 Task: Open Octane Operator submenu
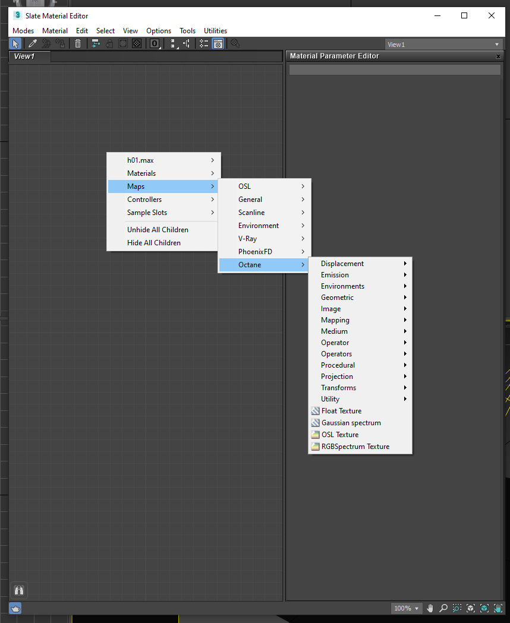tap(360, 343)
